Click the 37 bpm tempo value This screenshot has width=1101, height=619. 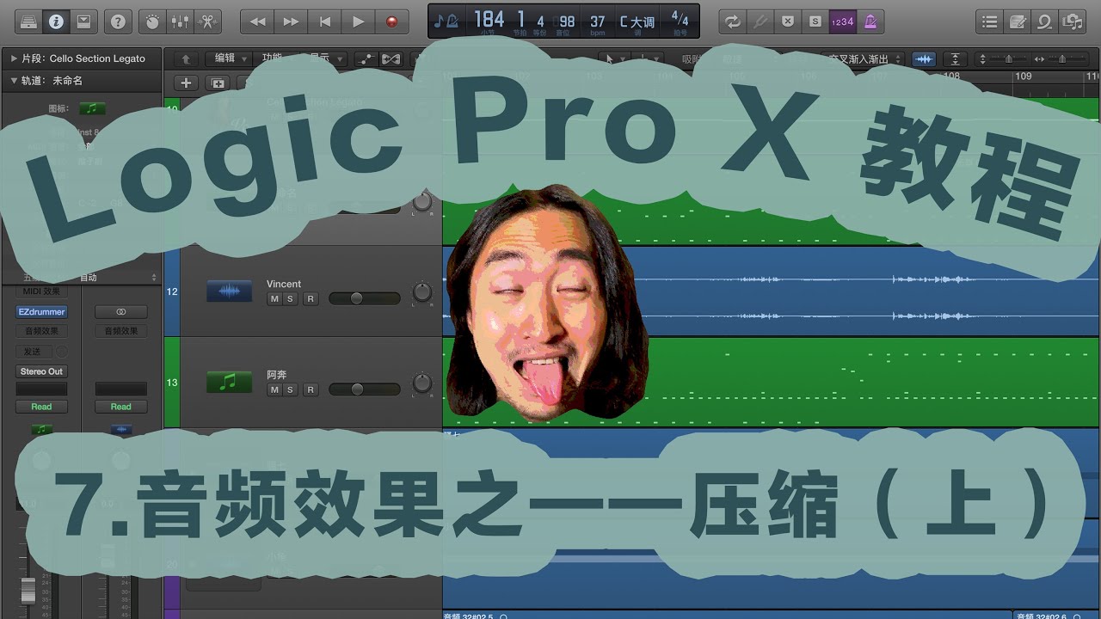[598, 21]
